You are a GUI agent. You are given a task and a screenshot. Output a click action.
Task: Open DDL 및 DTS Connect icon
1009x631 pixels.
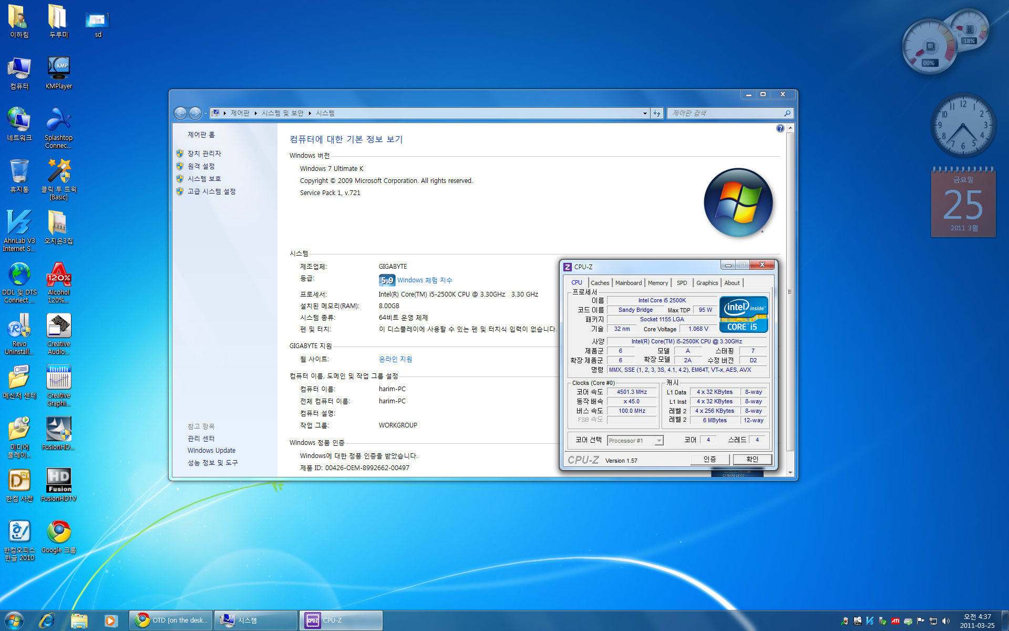[19, 282]
